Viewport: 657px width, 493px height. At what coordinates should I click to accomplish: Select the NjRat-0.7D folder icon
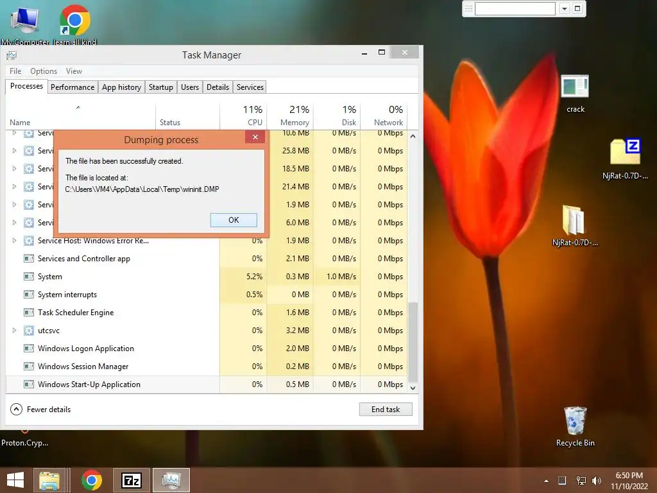point(575,225)
